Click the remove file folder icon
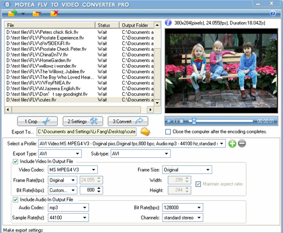This screenshot has width=283, height=233. (x=37, y=14)
